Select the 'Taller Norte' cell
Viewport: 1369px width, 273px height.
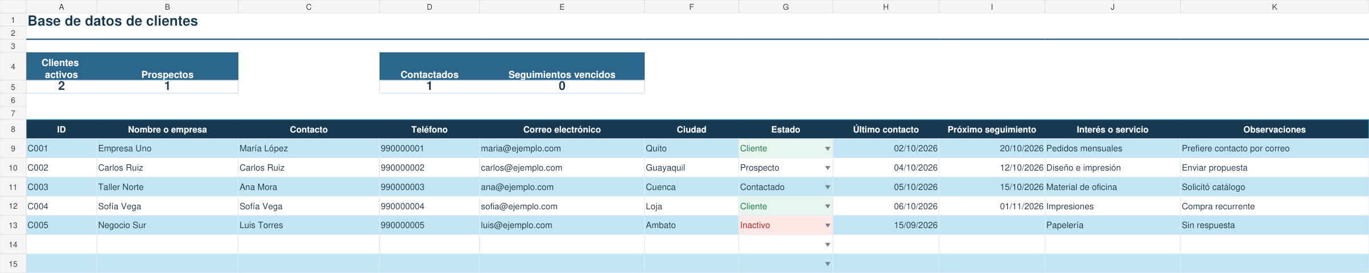pos(167,187)
